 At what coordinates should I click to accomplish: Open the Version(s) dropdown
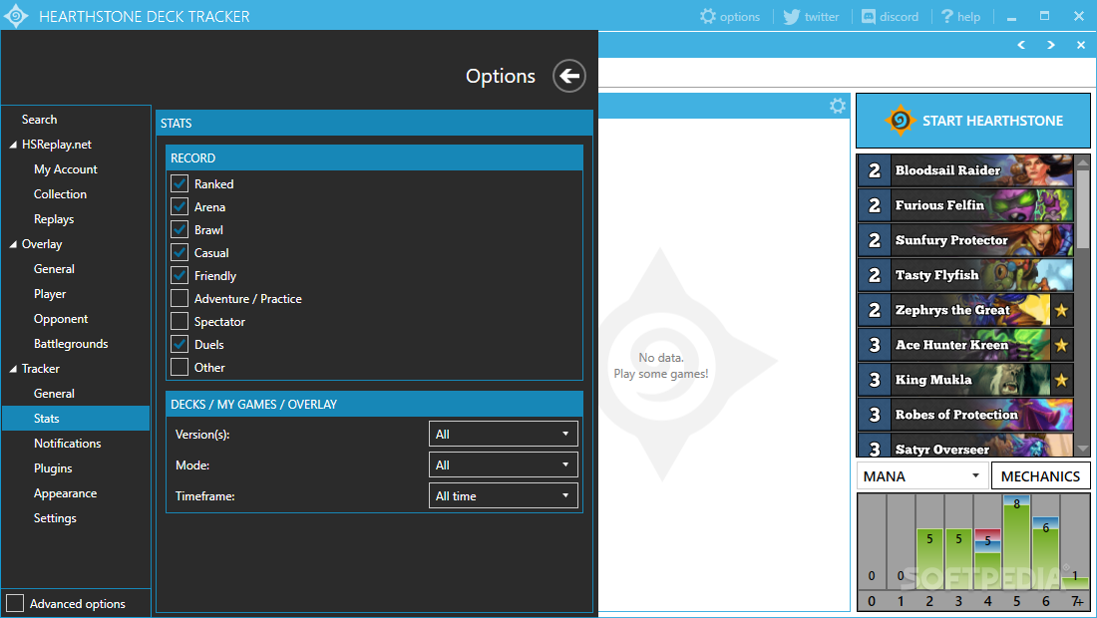click(503, 435)
